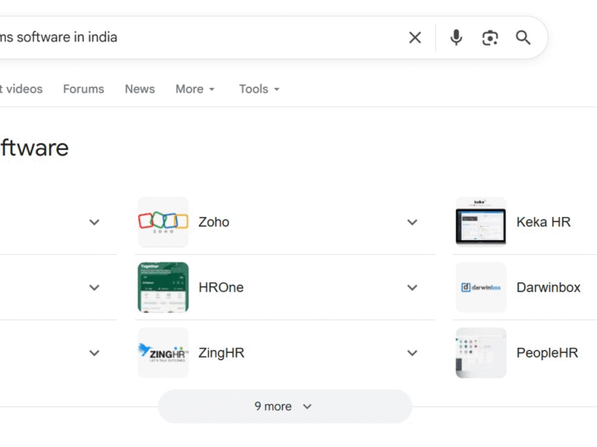Switch to the News tab
597x447 pixels.
click(139, 89)
